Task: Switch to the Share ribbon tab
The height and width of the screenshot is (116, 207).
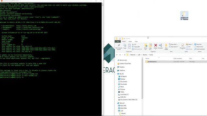Action: click(130, 42)
